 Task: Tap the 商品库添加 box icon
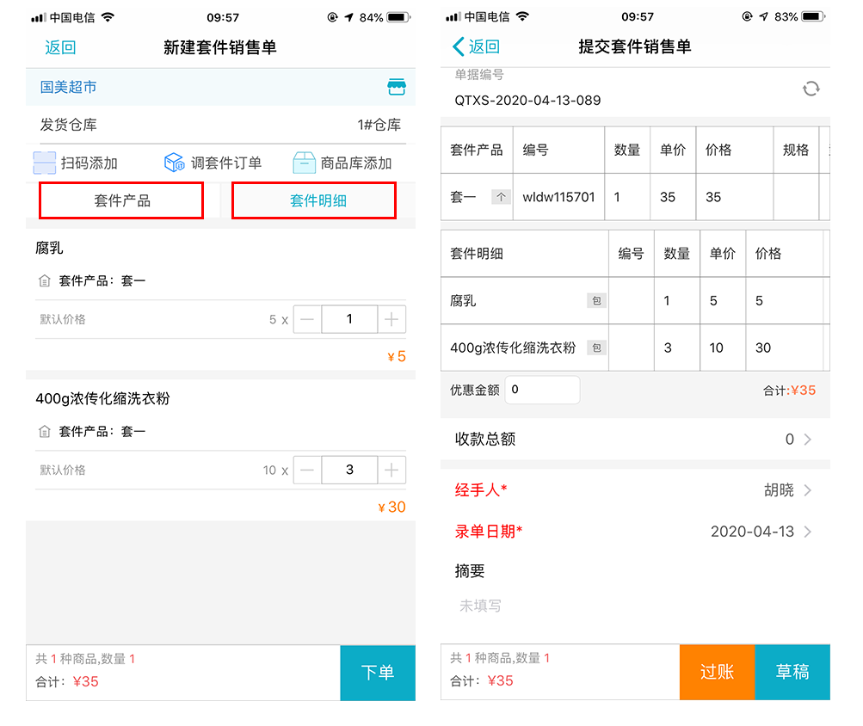click(x=306, y=162)
